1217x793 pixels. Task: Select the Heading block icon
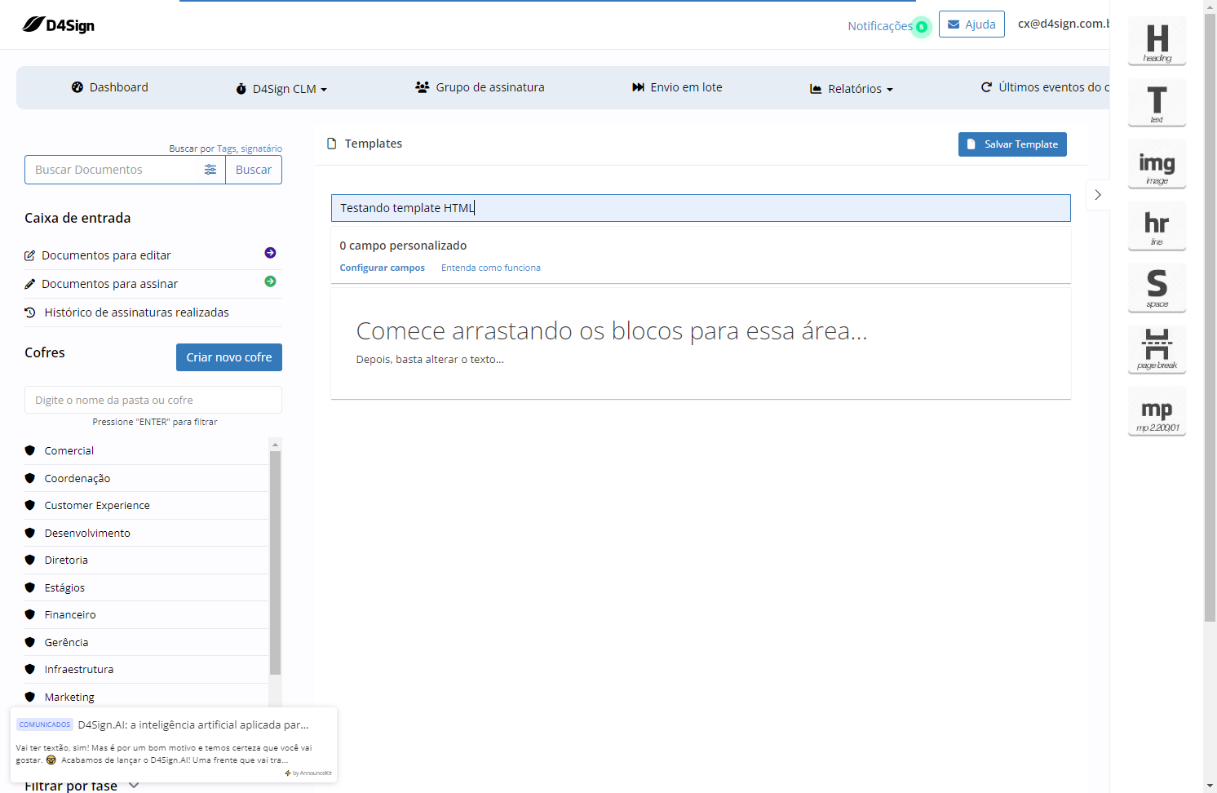click(1157, 41)
